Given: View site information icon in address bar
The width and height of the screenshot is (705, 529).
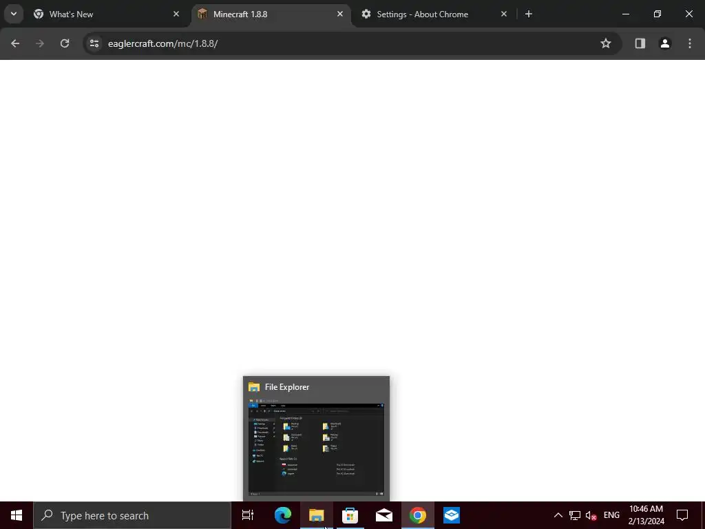Looking at the screenshot, I should click(x=94, y=43).
